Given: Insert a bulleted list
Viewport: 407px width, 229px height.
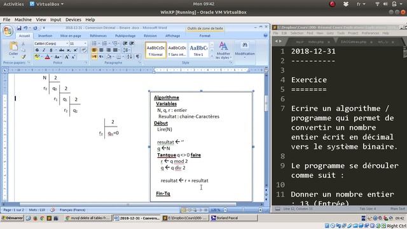Looking at the screenshot, I should point(95,43).
